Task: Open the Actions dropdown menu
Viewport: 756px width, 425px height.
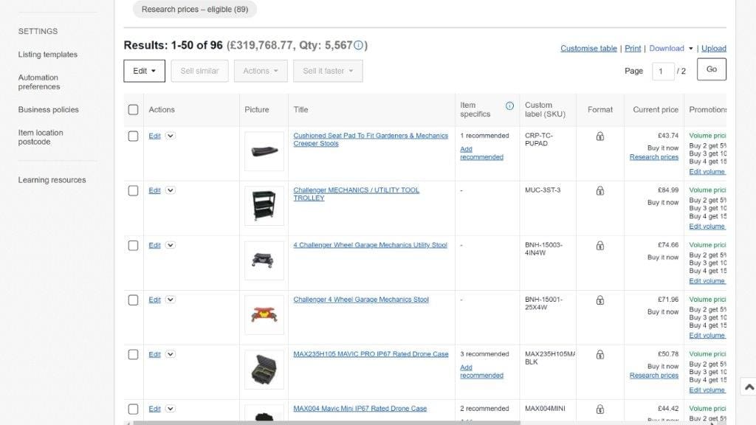Action: (261, 71)
